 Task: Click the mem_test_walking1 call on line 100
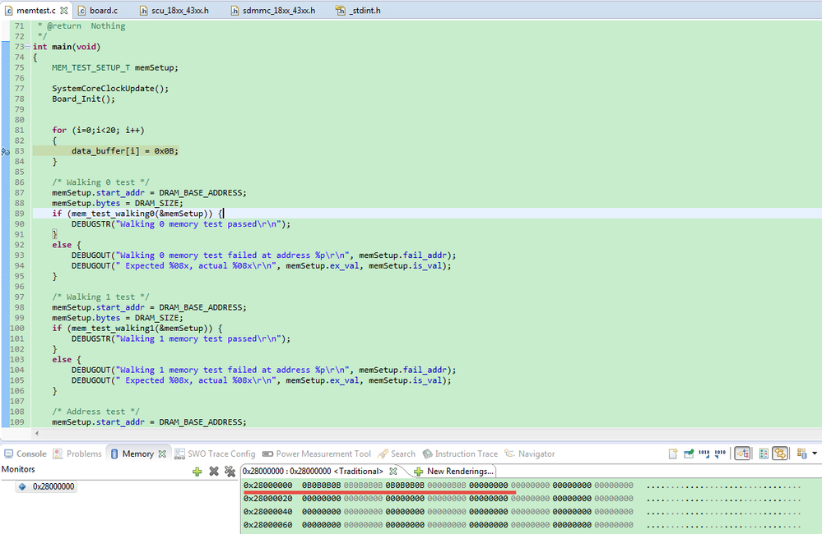[x=137, y=329]
